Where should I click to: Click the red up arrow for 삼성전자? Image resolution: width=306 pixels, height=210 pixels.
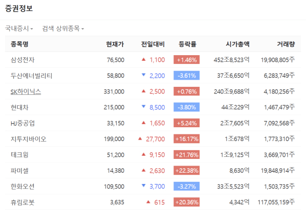pos(144,60)
